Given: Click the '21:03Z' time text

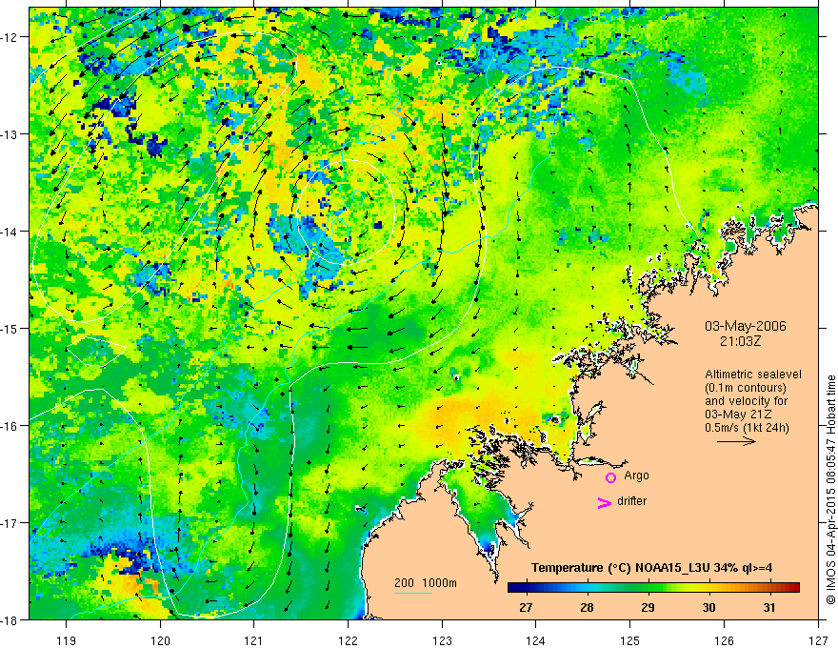Looking at the screenshot, I should (740, 341).
